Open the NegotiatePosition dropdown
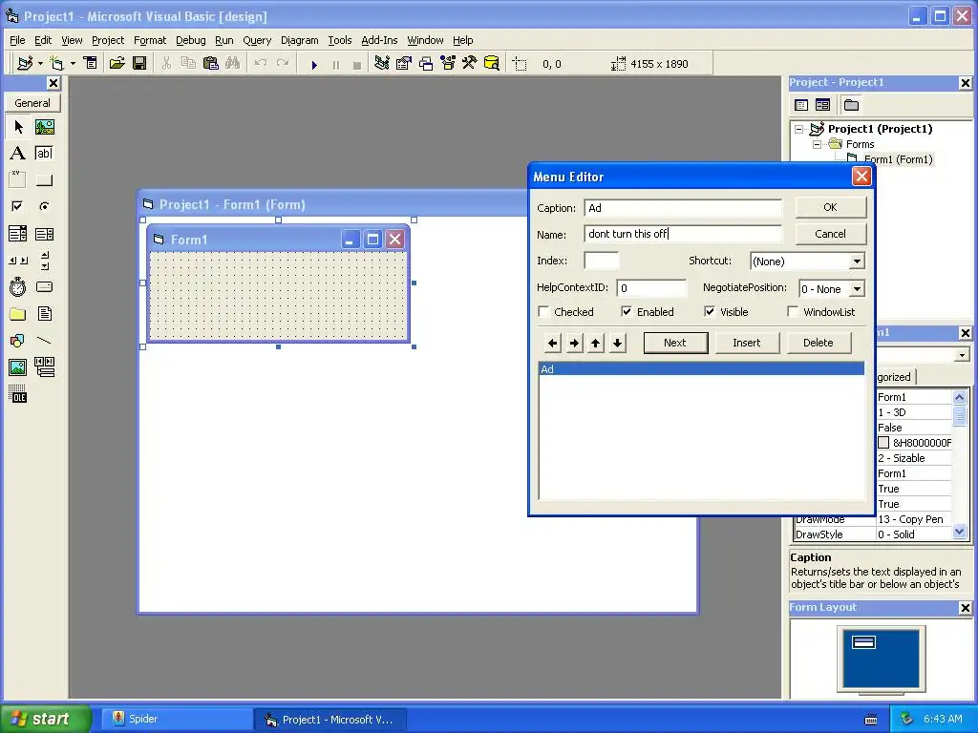 tap(857, 288)
